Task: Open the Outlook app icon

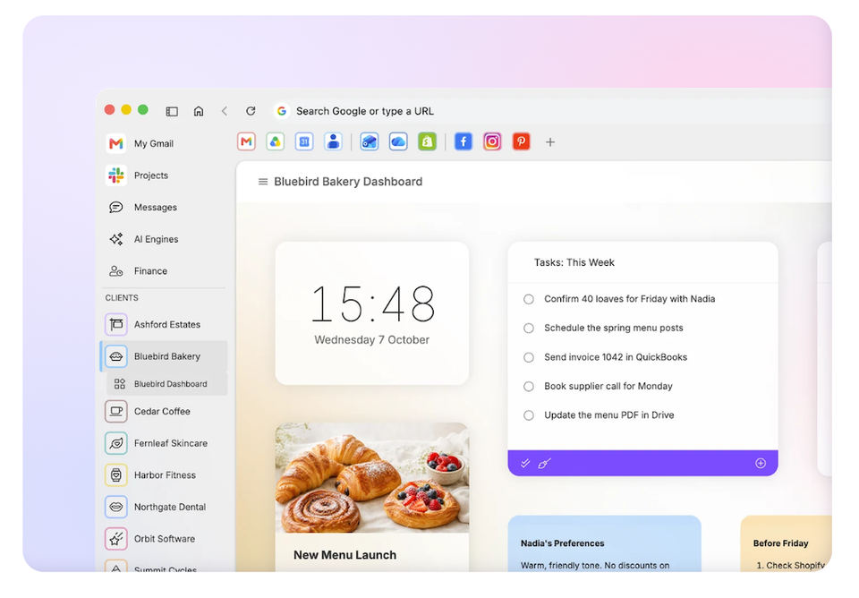Action: click(x=370, y=142)
